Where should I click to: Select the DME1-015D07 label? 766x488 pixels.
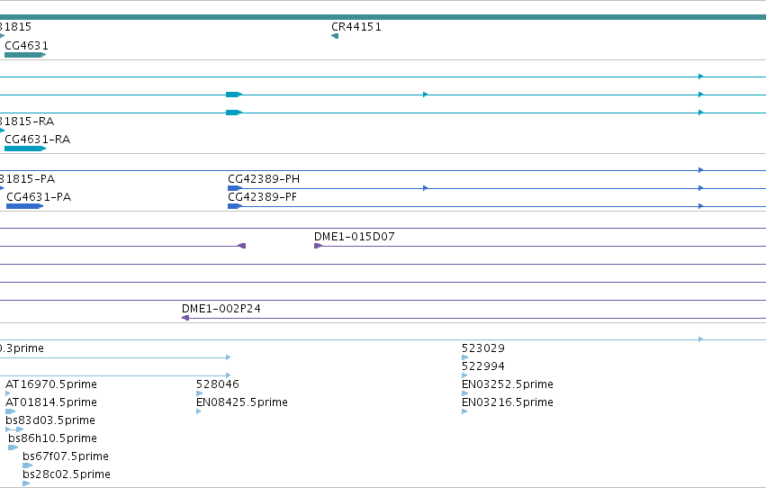pyautogui.click(x=354, y=237)
